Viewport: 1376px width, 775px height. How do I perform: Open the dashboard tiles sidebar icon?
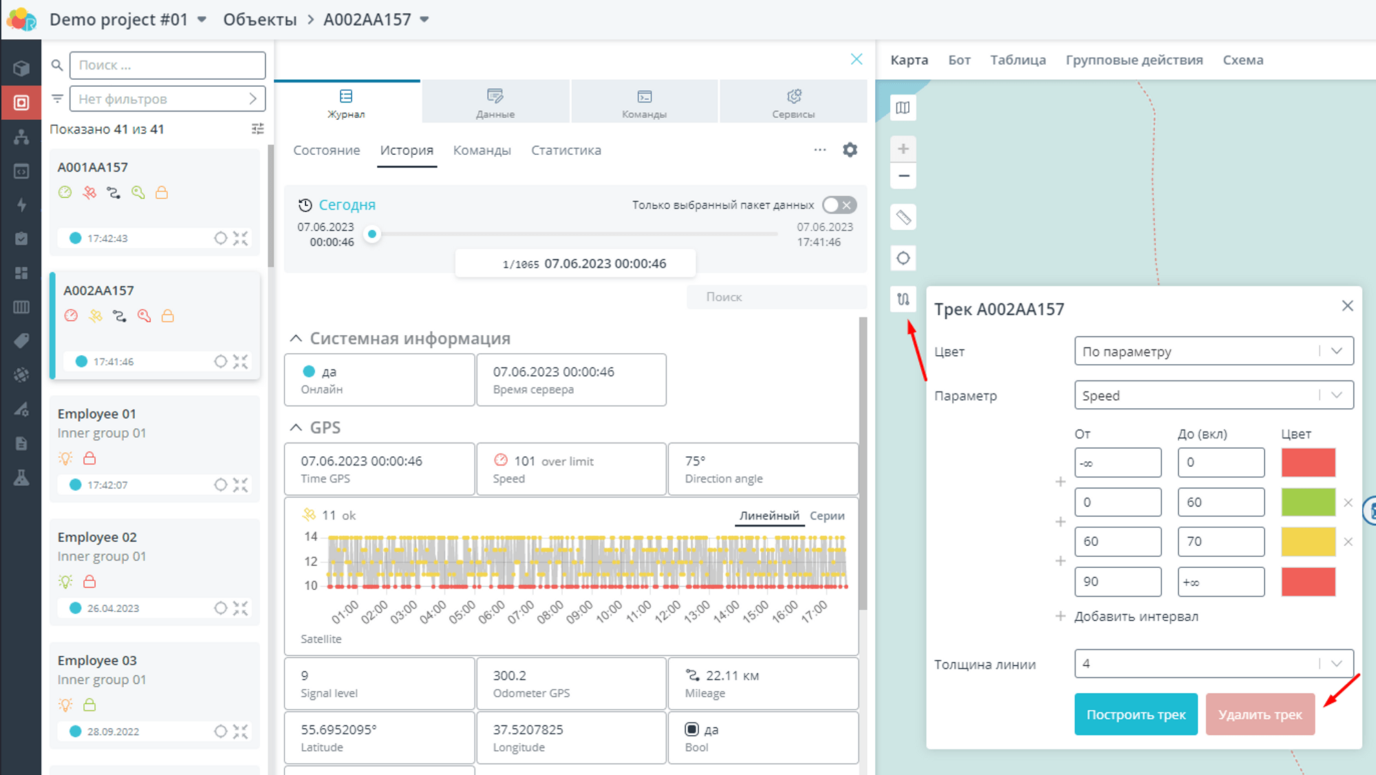coord(21,273)
